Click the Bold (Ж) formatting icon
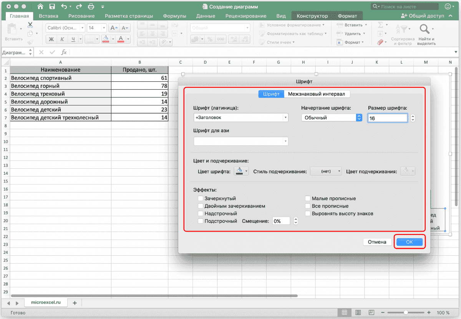Image resolution: width=461 pixels, height=319 pixels. (51, 39)
